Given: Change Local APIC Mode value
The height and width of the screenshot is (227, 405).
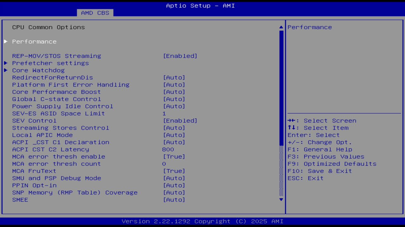Looking at the screenshot, I should tap(174, 135).
